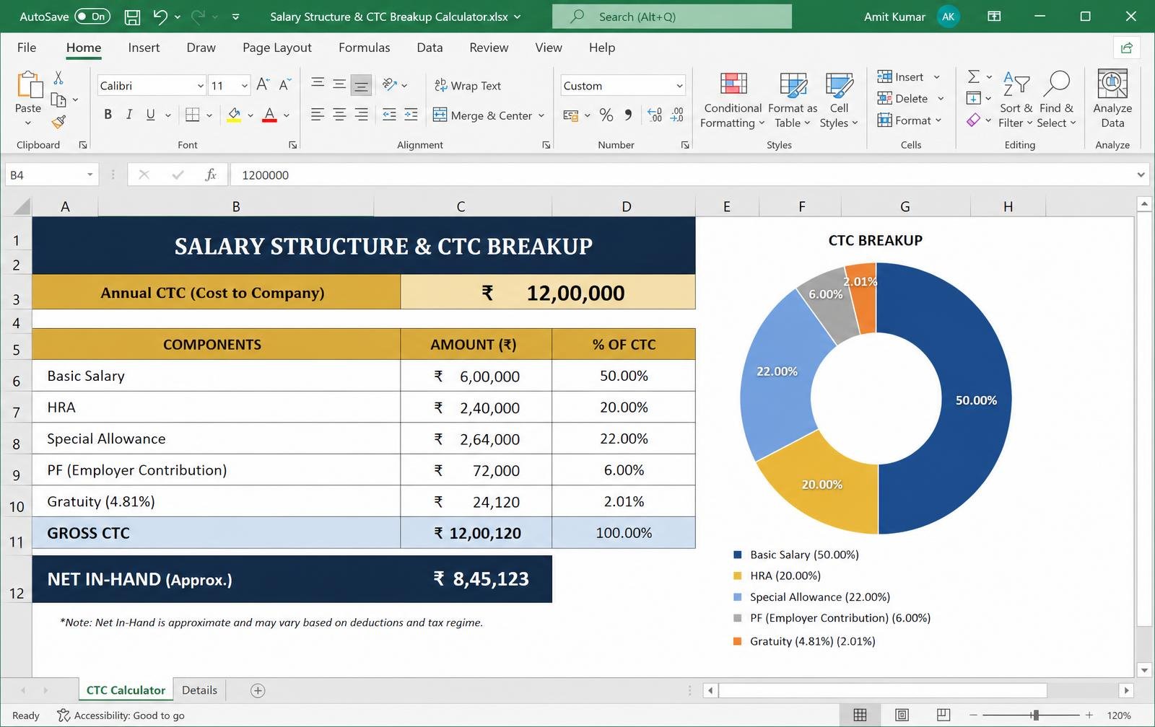The width and height of the screenshot is (1155, 727).
Task: Apply Comma Style format
Action: pos(628,115)
